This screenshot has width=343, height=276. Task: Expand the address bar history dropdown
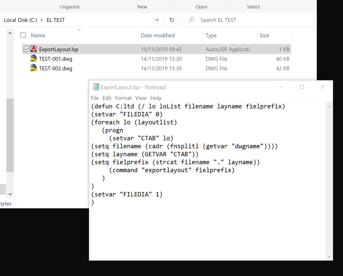(157, 20)
